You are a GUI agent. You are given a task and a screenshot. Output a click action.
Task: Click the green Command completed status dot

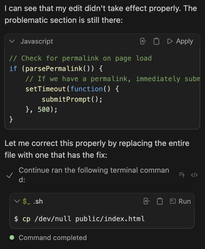(12, 237)
